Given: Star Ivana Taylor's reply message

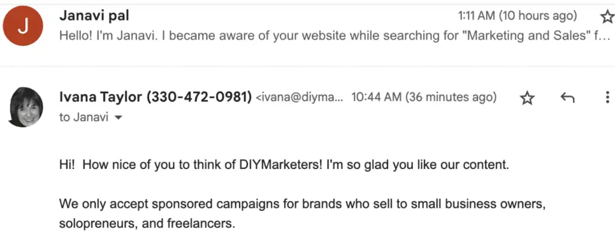Looking at the screenshot, I should (527, 99).
